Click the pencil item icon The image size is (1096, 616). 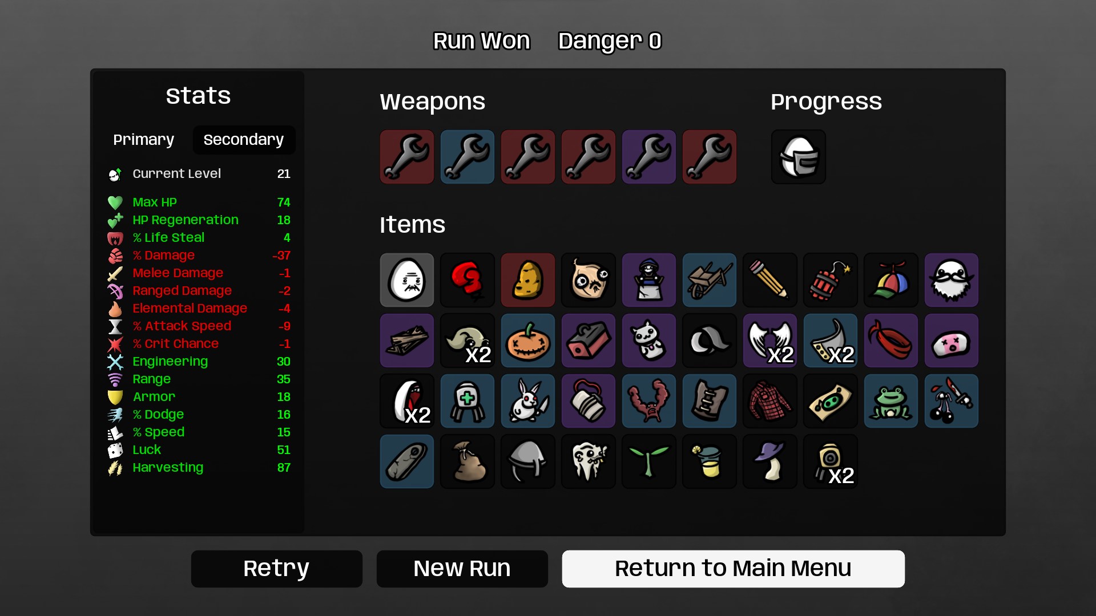click(770, 280)
